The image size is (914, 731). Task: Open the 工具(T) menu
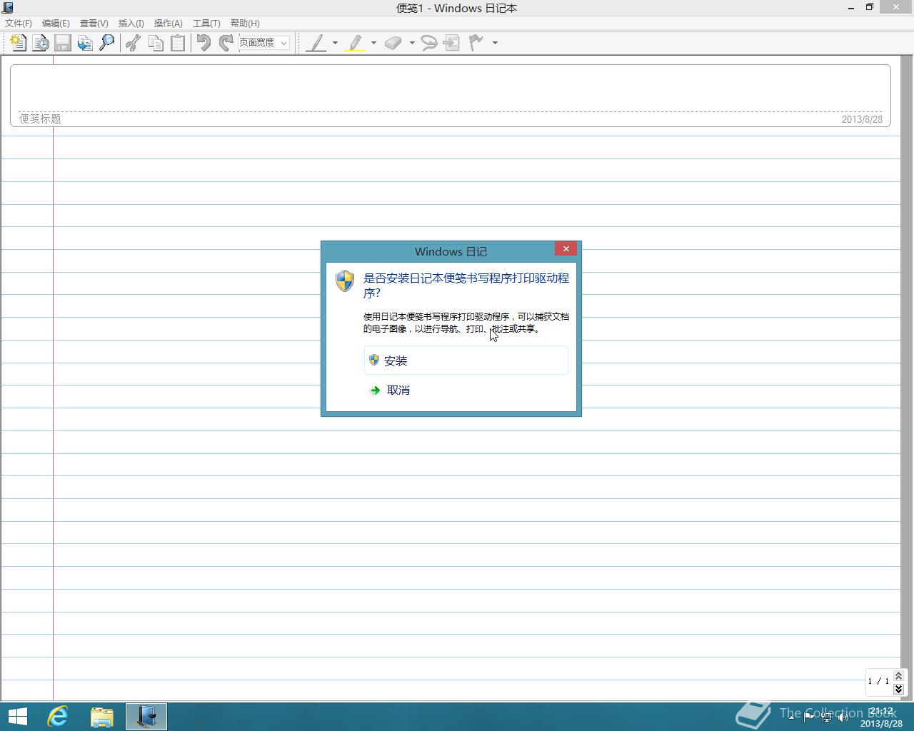pyautogui.click(x=206, y=24)
